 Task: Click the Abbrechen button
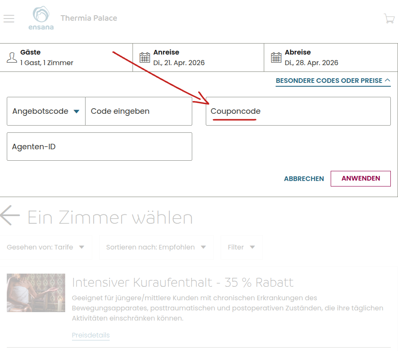tap(304, 179)
